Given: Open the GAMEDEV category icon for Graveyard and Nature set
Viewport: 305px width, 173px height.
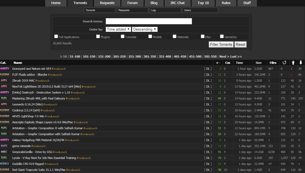Looking at the screenshot, I should coord(5,69).
